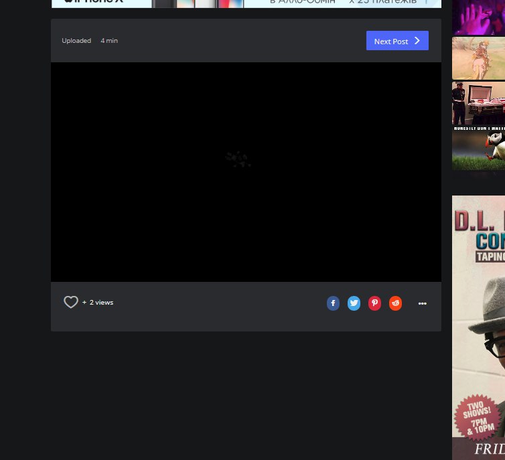Image resolution: width=505 pixels, height=460 pixels.
Task: Open the puffin meme thumbnail
Action: click(x=478, y=148)
